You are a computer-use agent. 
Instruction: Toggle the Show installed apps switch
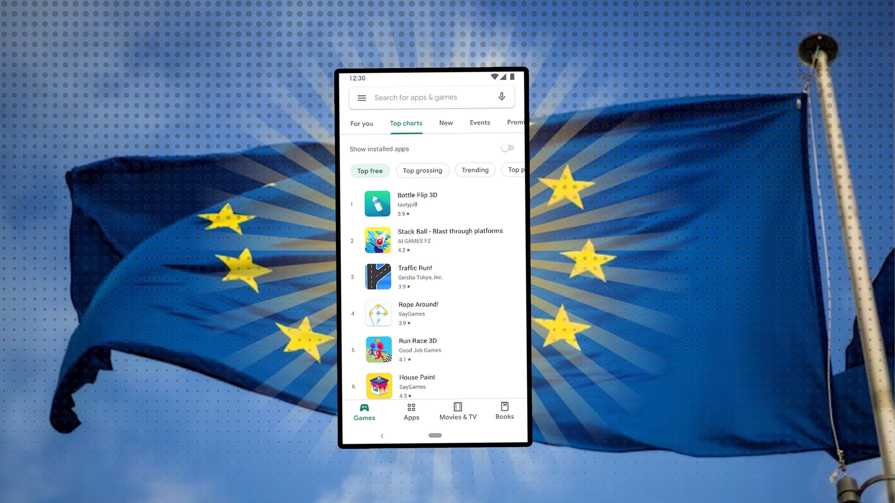click(x=507, y=147)
